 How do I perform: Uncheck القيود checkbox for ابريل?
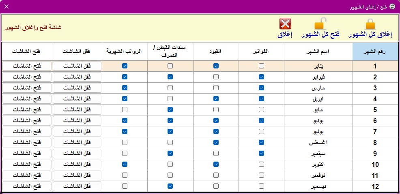[x=216, y=98]
